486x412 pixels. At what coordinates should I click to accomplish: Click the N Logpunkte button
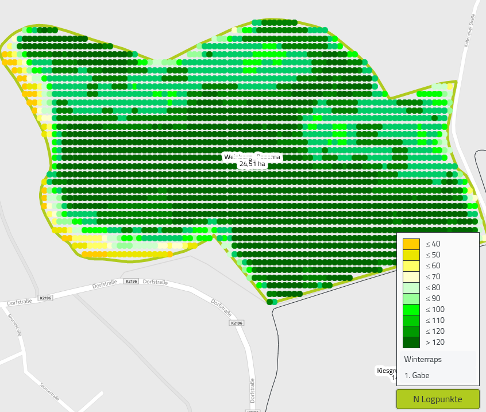437,399
